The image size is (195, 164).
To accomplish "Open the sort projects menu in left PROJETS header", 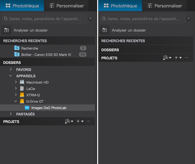I will tap(69, 121).
